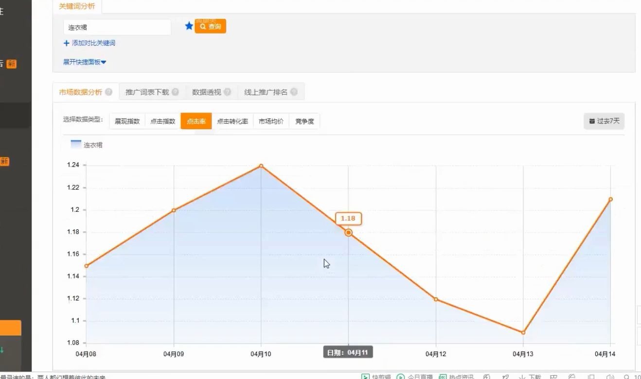The height and width of the screenshot is (379, 641).
Task: Click the chart data point for 04月09
Action: pos(174,210)
